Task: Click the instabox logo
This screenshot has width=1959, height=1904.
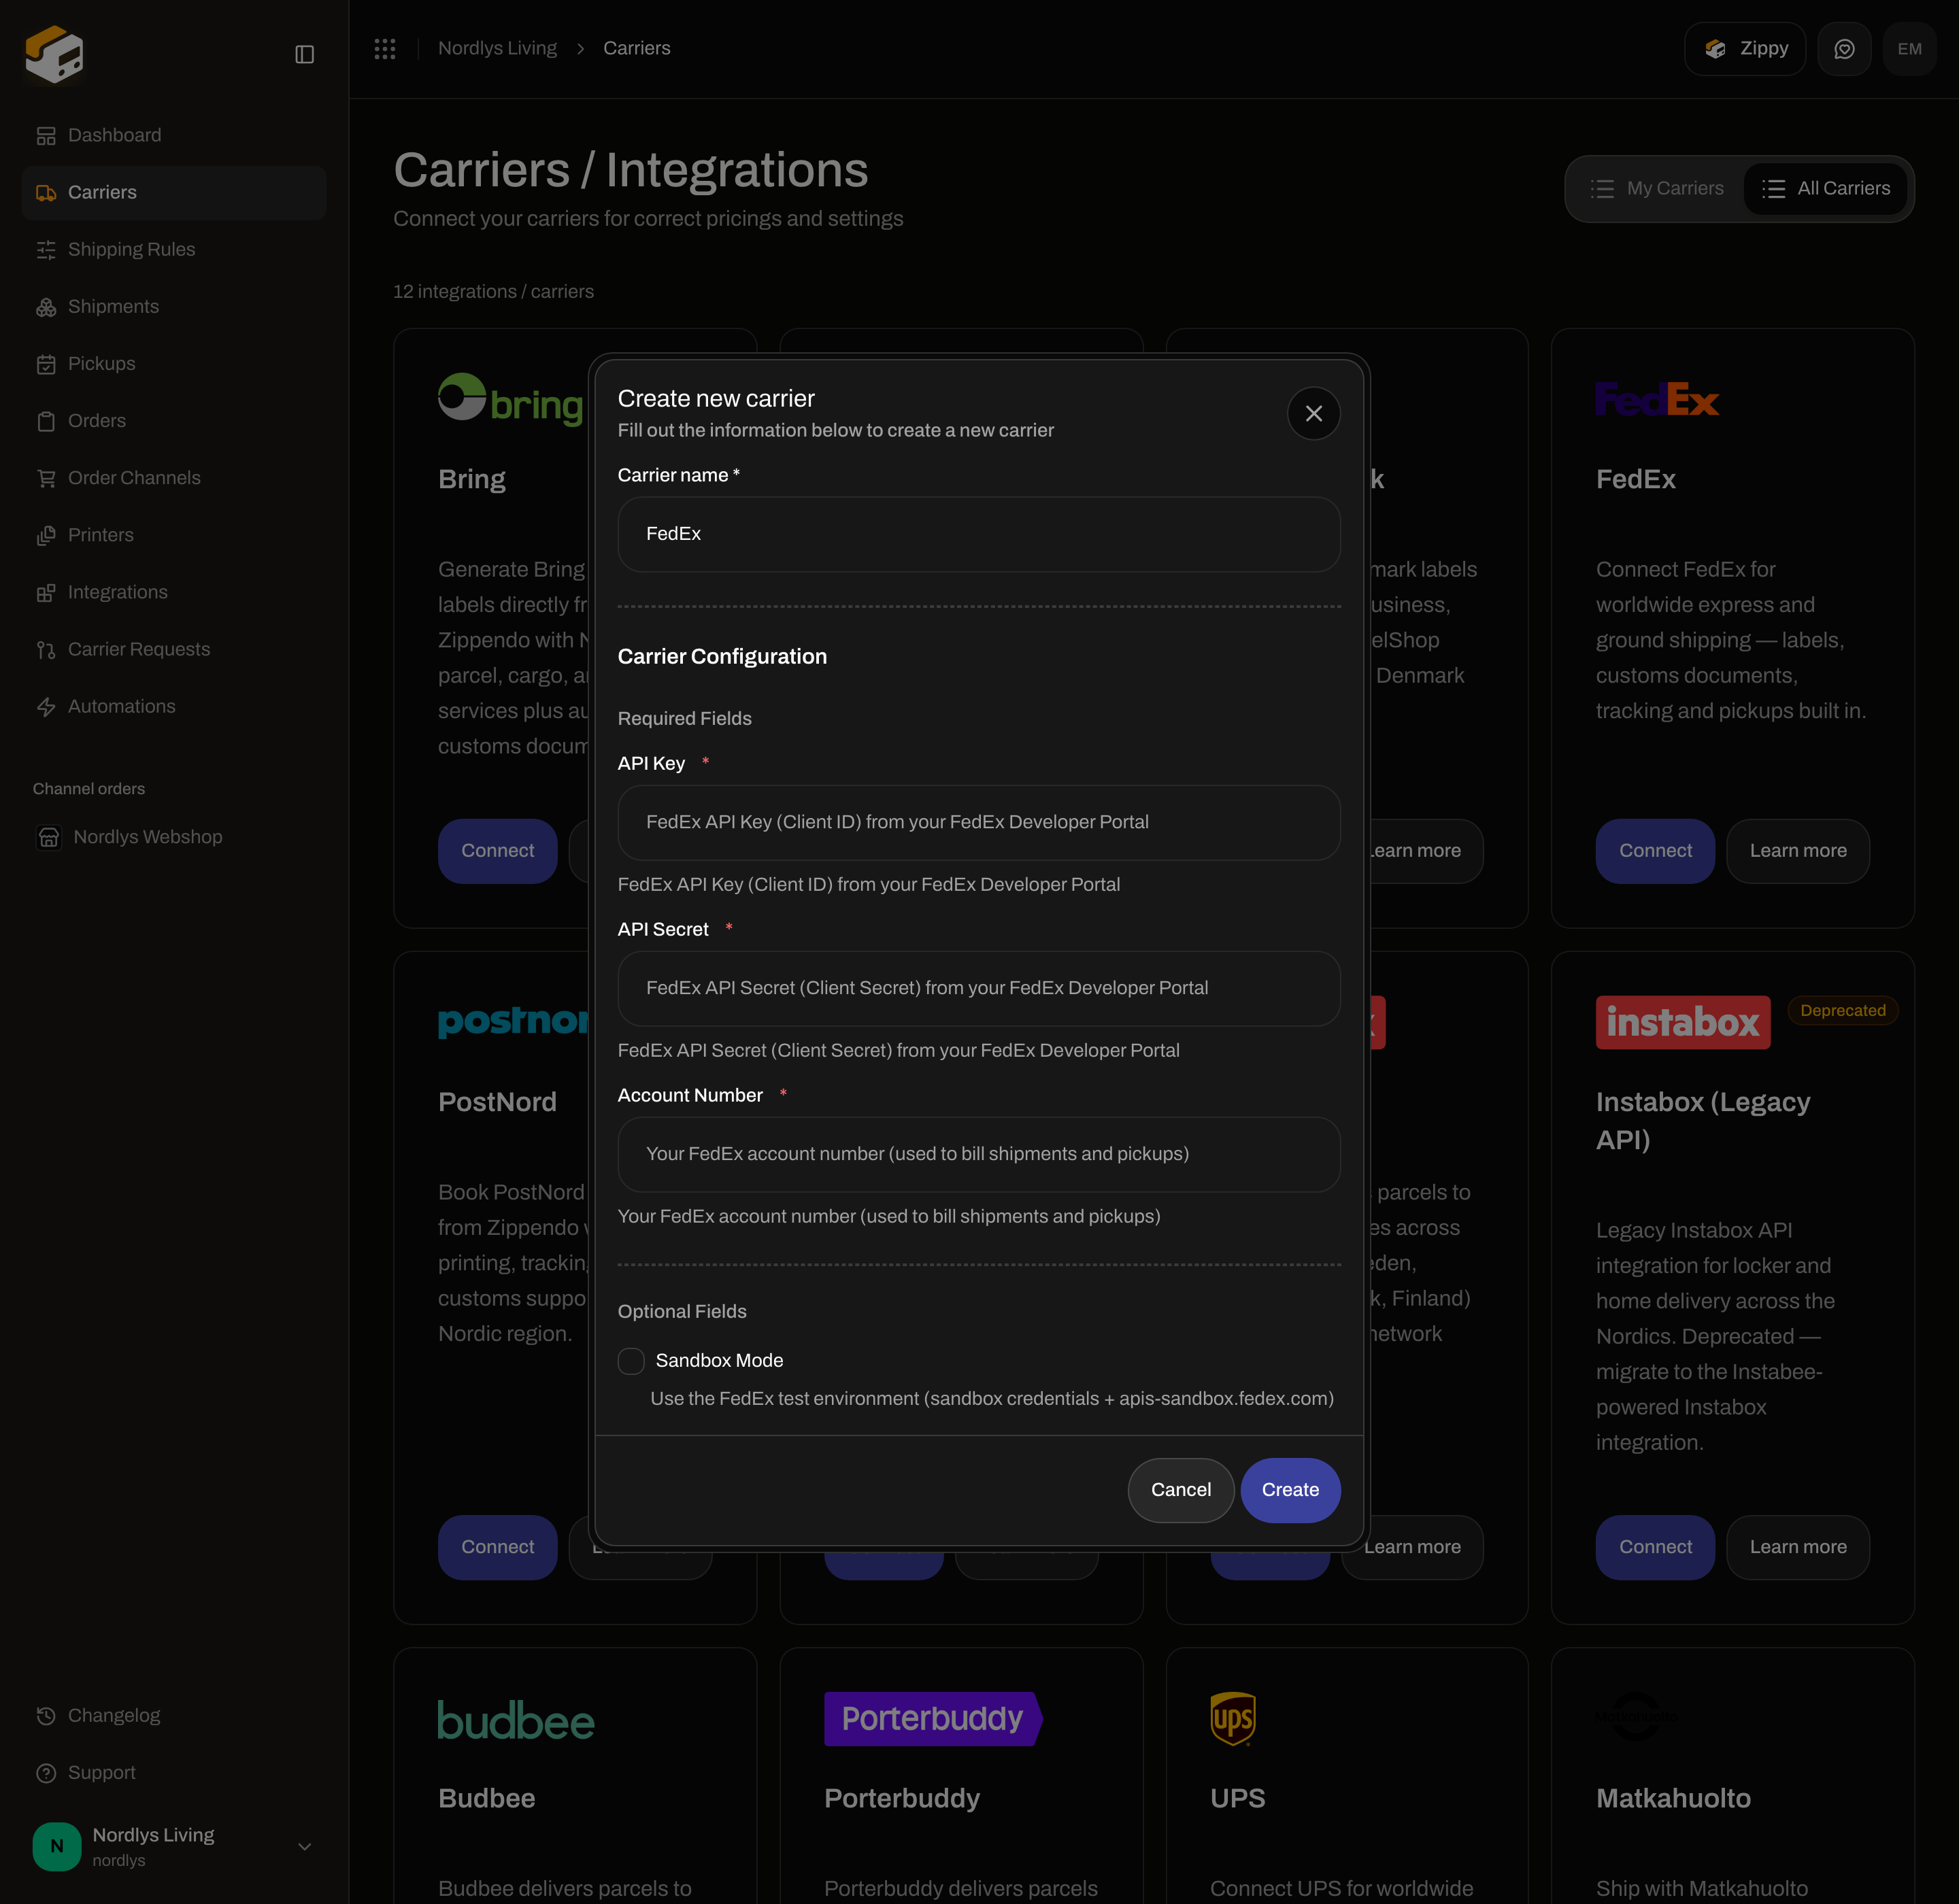Action: [x=1683, y=1022]
